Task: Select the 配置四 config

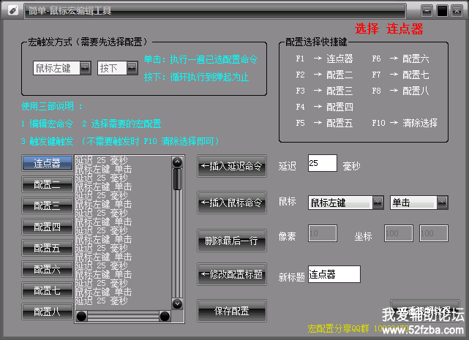Action: (x=48, y=227)
